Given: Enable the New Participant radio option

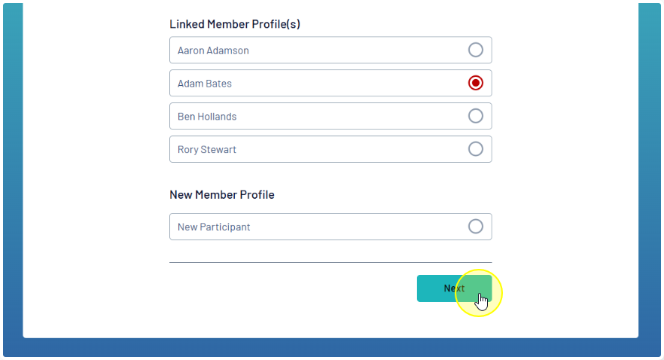Looking at the screenshot, I should pyautogui.click(x=475, y=227).
